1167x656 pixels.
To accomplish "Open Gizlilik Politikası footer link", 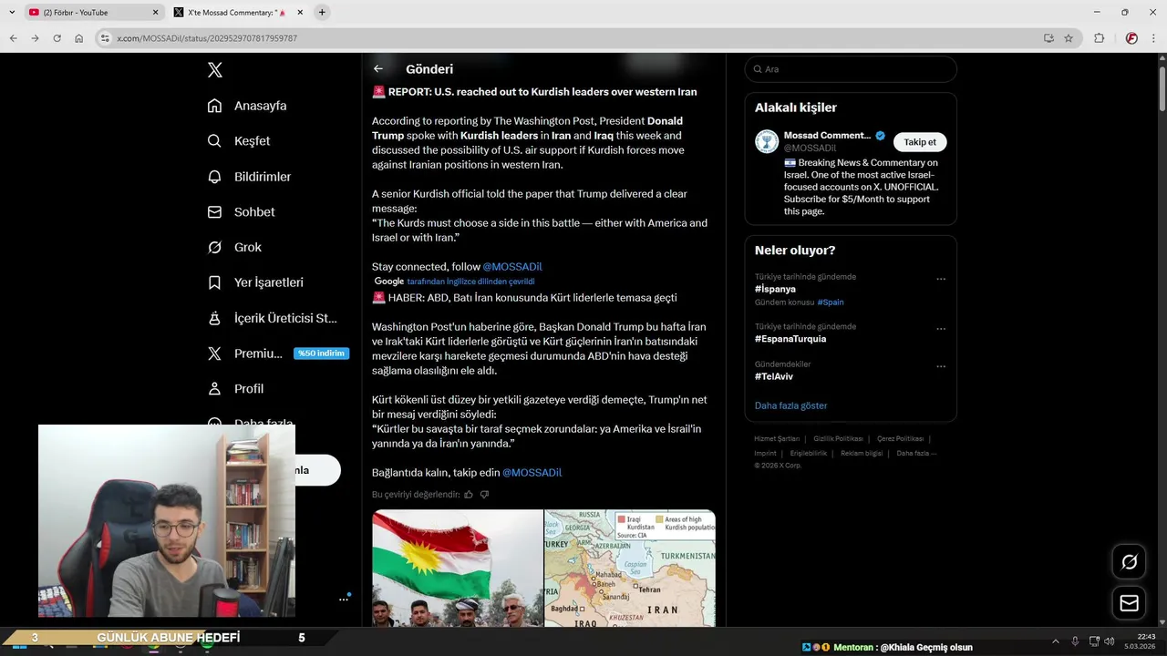I will pyautogui.click(x=838, y=439).
